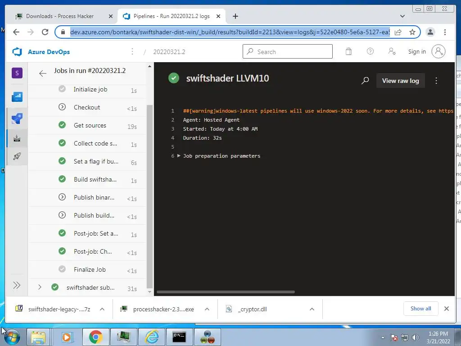The width and height of the screenshot is (461, 346).
Task: Select the Initialize job step
Action: click(87, 90)
